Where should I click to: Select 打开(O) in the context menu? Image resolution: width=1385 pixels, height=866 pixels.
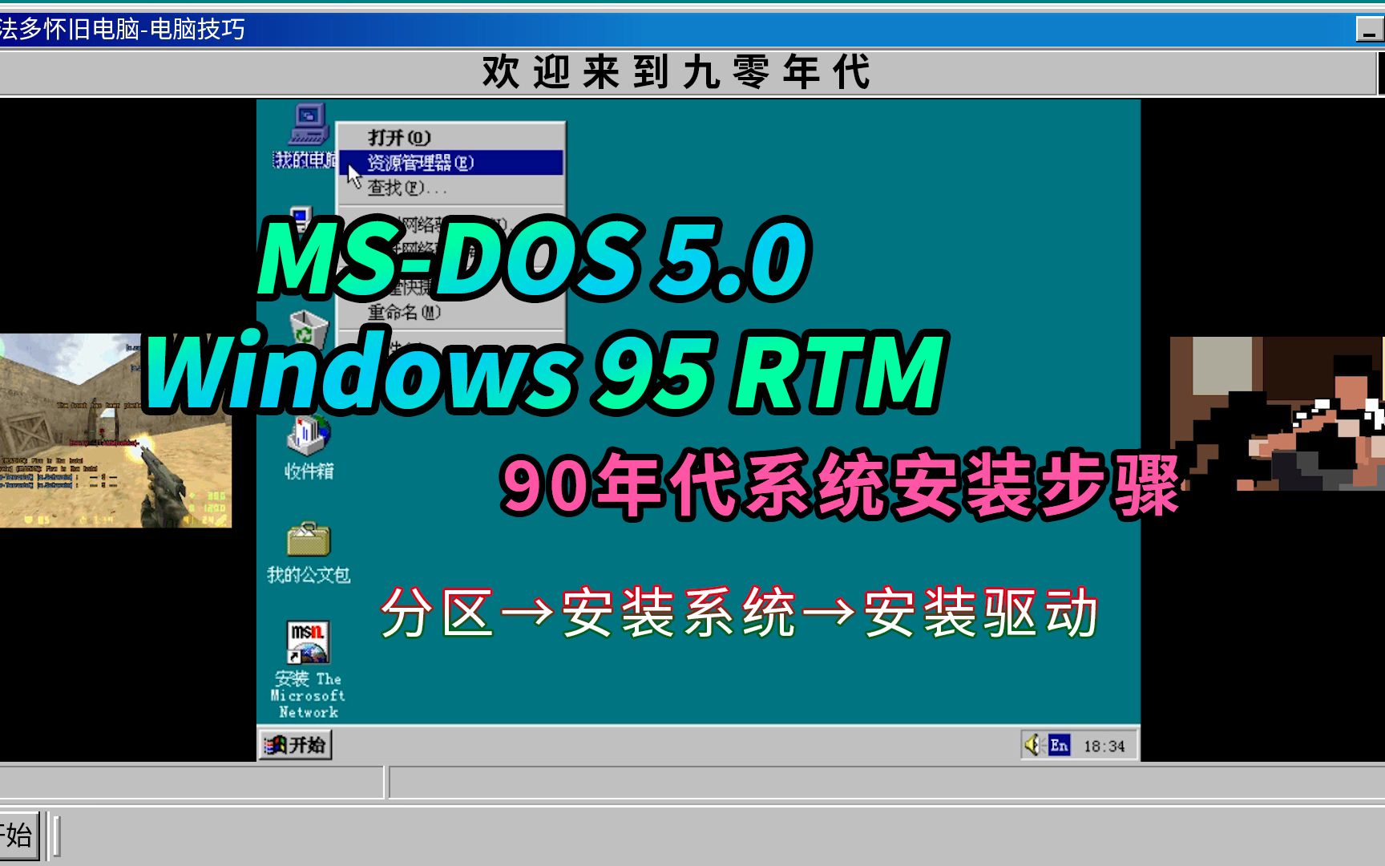450,137
